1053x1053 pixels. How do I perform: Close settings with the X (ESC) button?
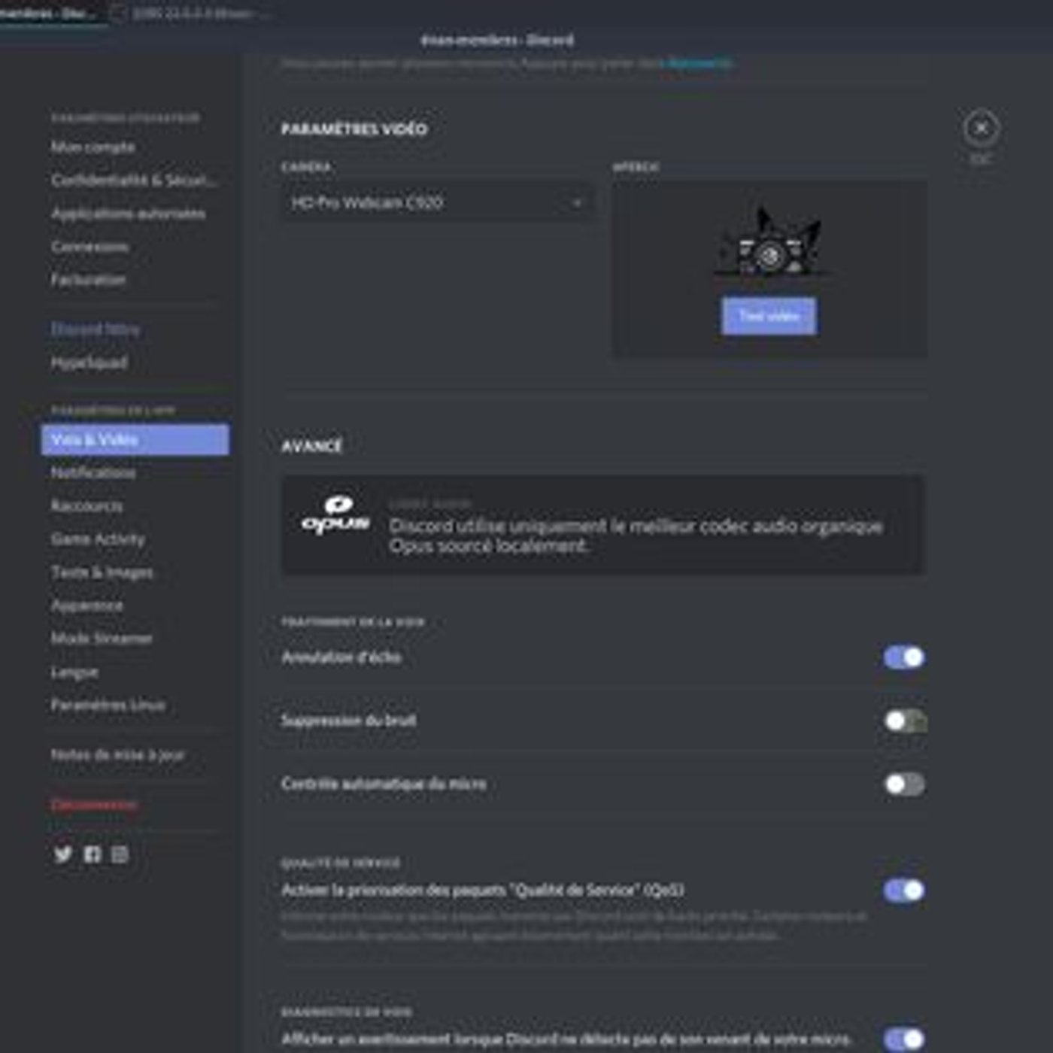[981, 129]
